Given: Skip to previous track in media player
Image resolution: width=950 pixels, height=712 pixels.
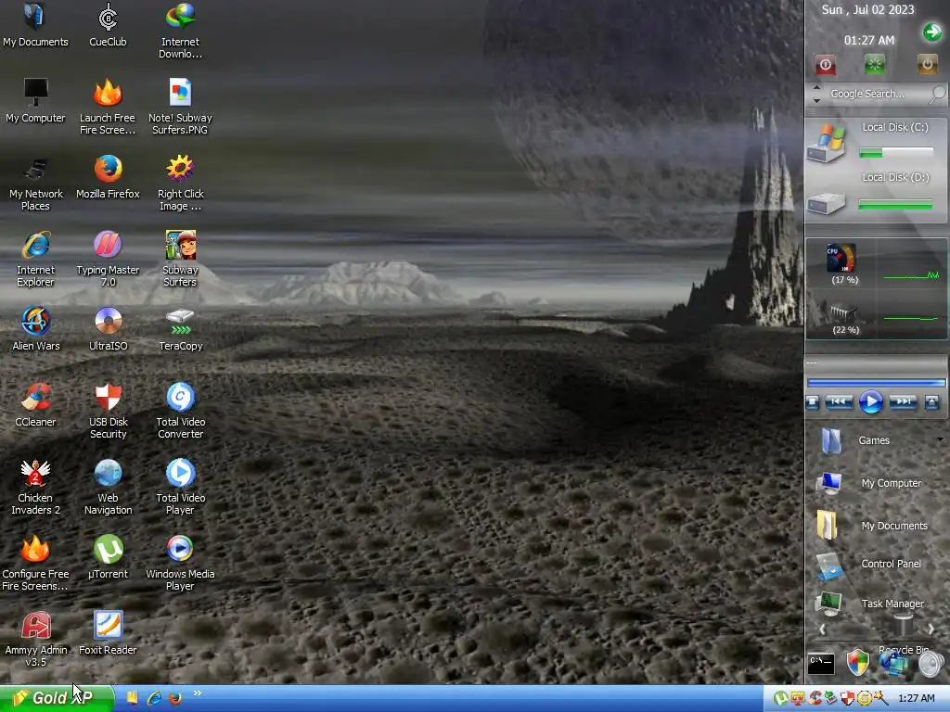Looking at the screenshot, I should pyautogui.click(x=839, y=402).
